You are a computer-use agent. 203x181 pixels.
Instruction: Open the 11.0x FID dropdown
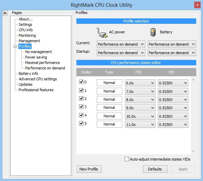[x=140, y=125]
